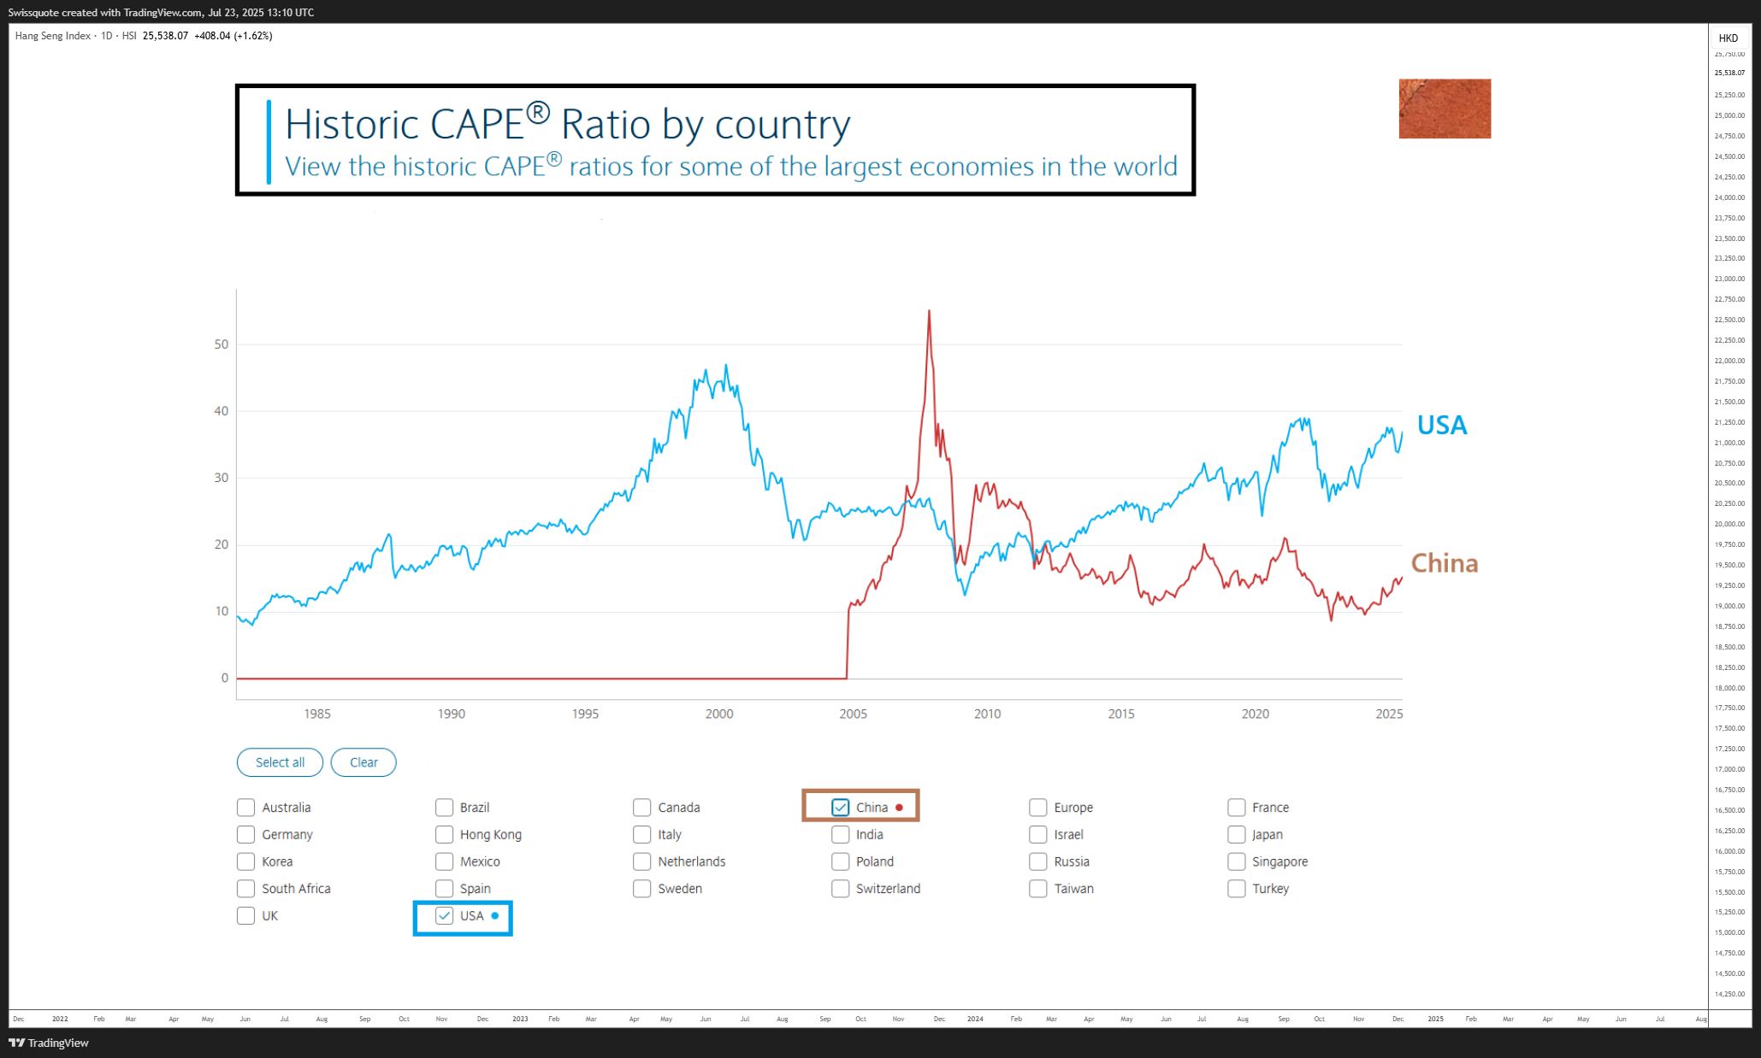
Task: Click the blue USA series label
Action: 1442,425
